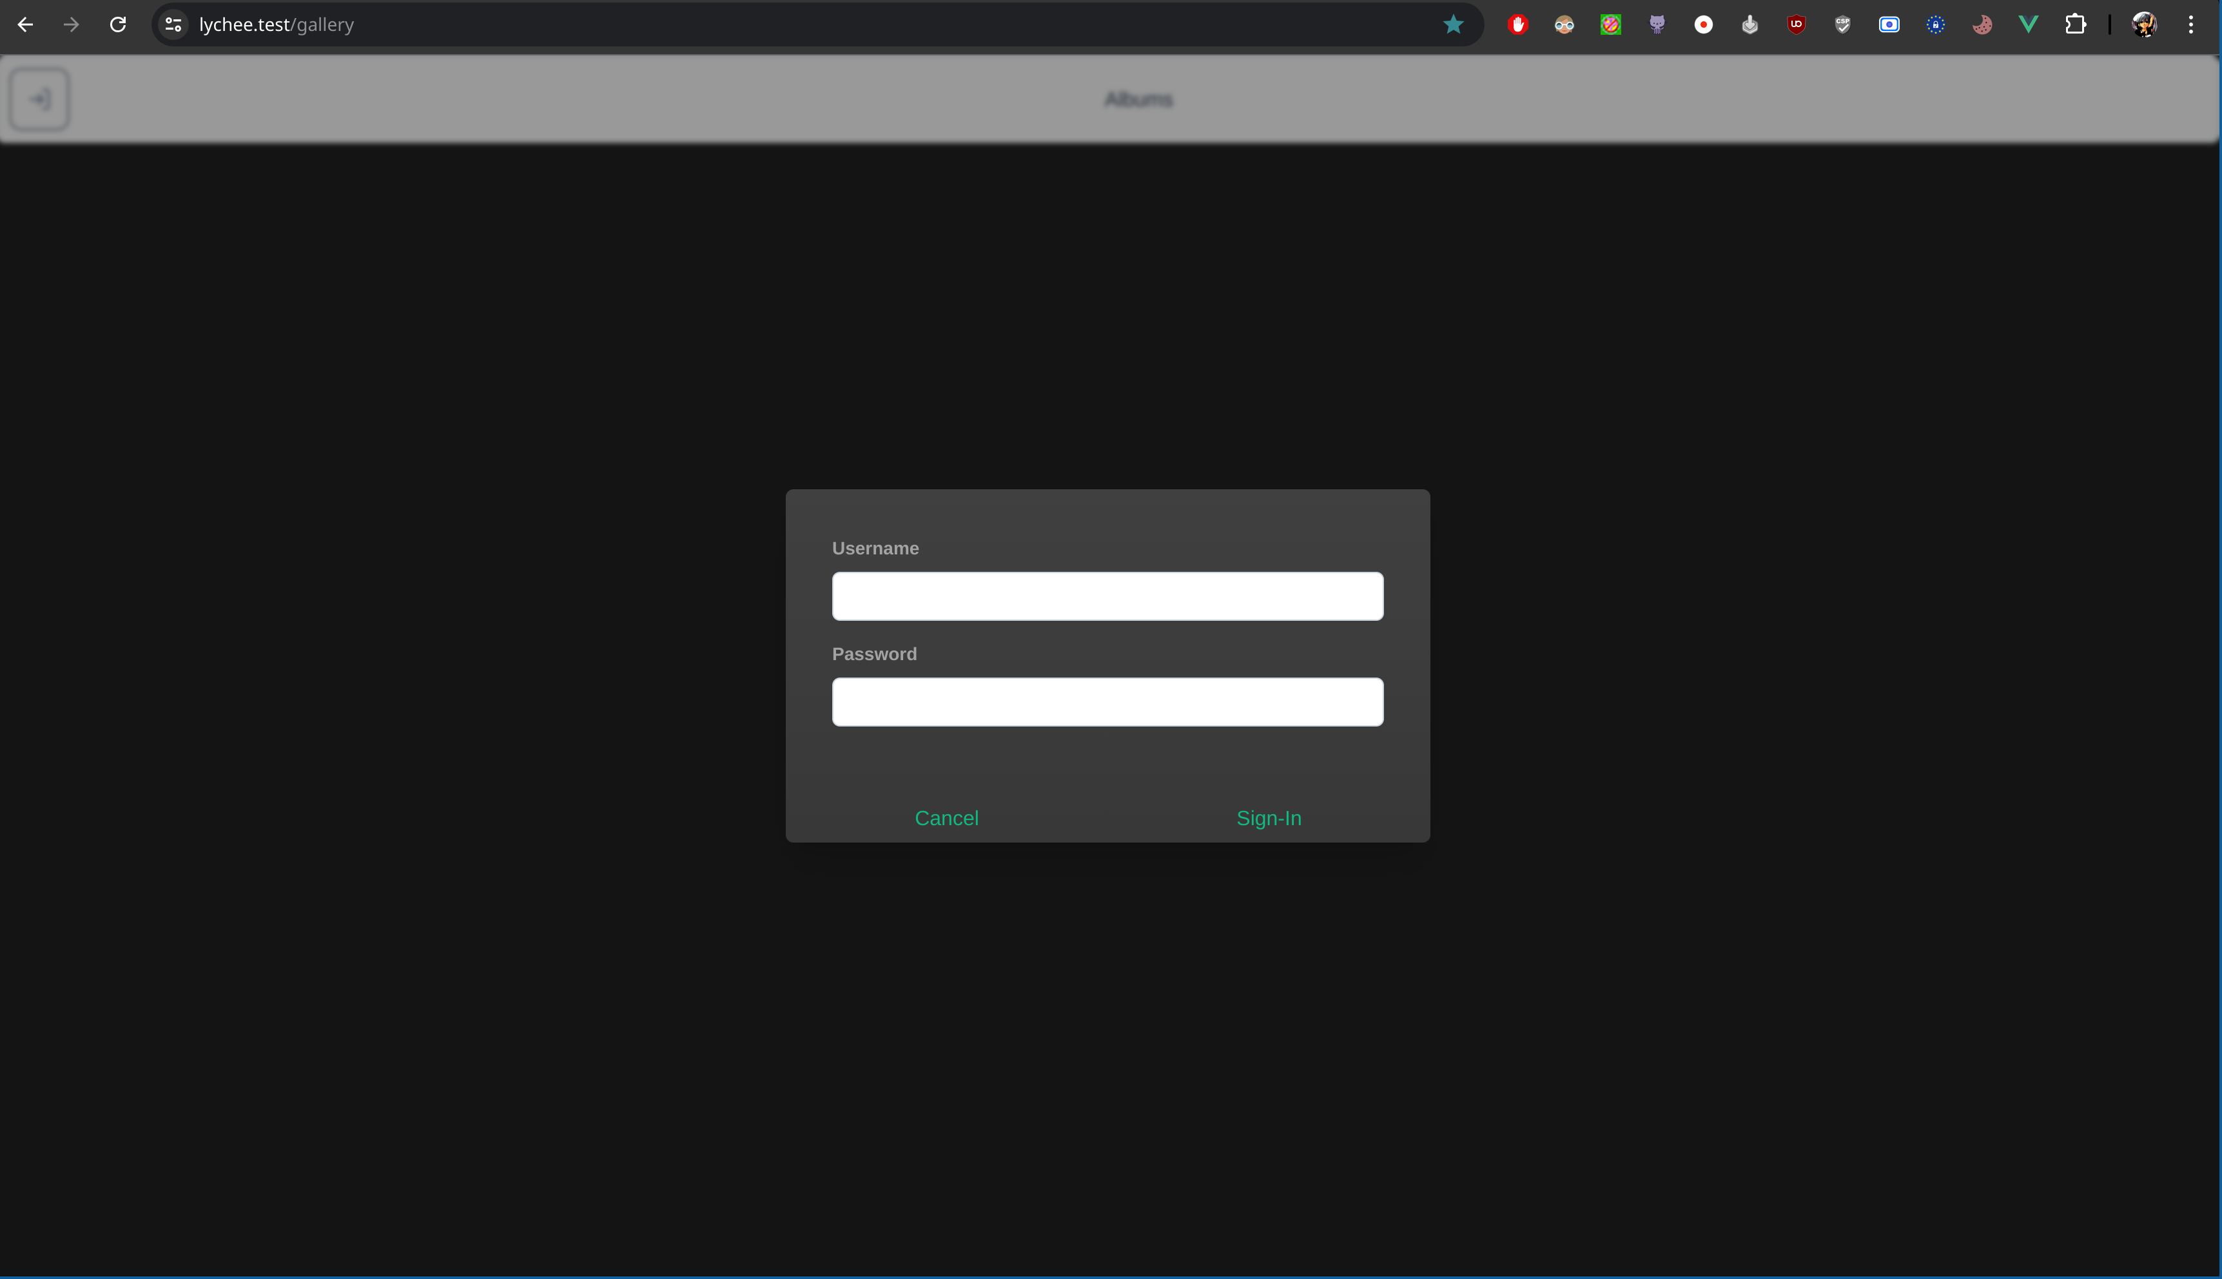2222x1279 pixels.
Task: Open the grandma-with-glasses face extension
Action: pos(1564,24)
